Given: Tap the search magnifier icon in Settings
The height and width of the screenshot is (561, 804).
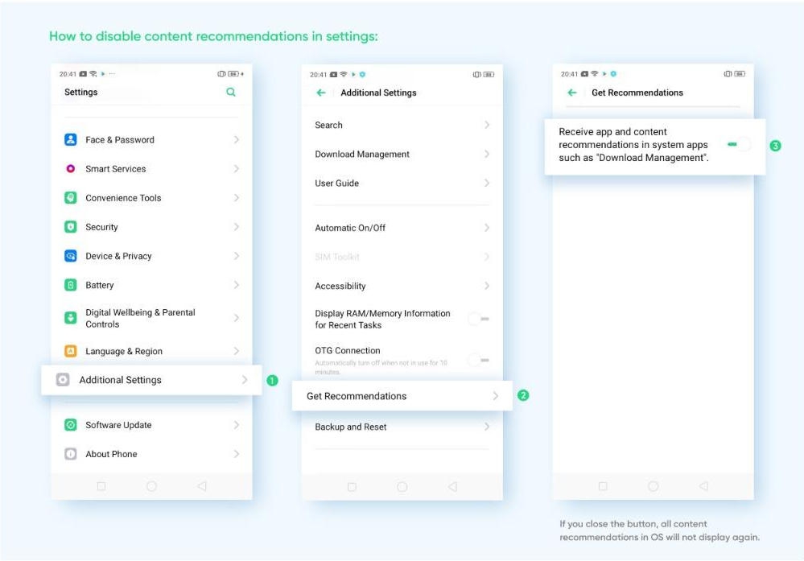Looking at the screenshot, I should (231, 93).
